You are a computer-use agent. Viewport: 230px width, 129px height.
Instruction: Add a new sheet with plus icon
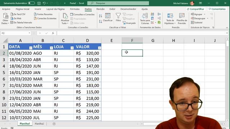[x=54, y=124]
